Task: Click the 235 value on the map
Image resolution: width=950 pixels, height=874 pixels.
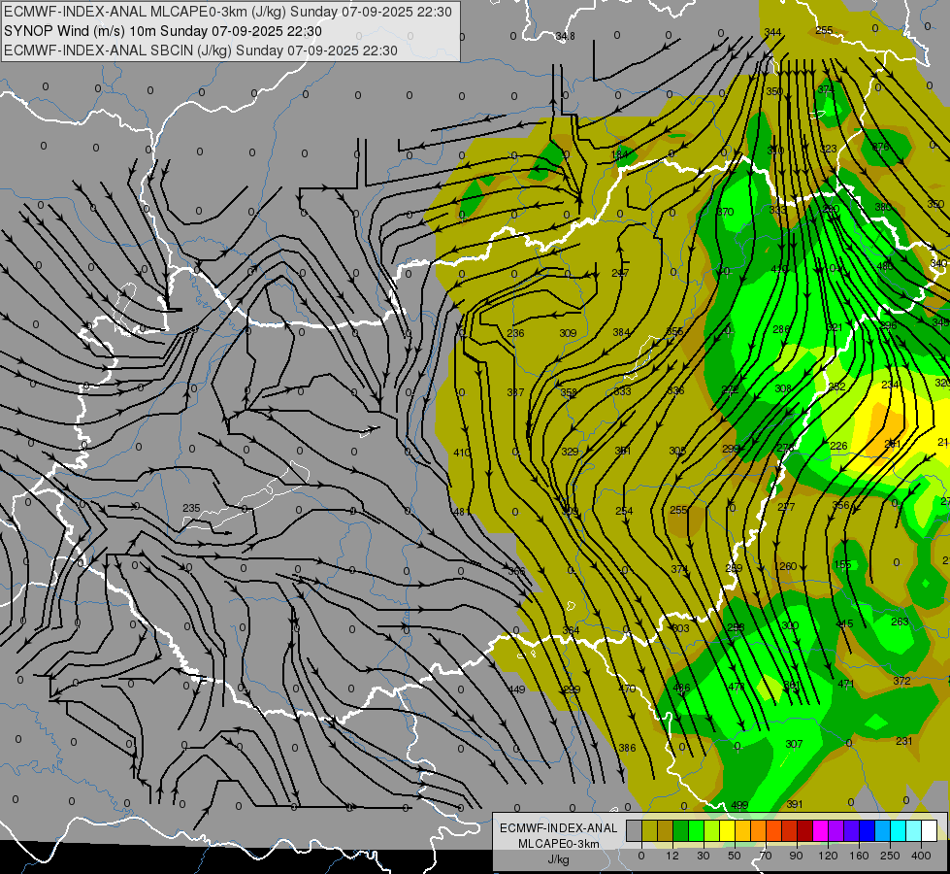Action: coord(191,508)
